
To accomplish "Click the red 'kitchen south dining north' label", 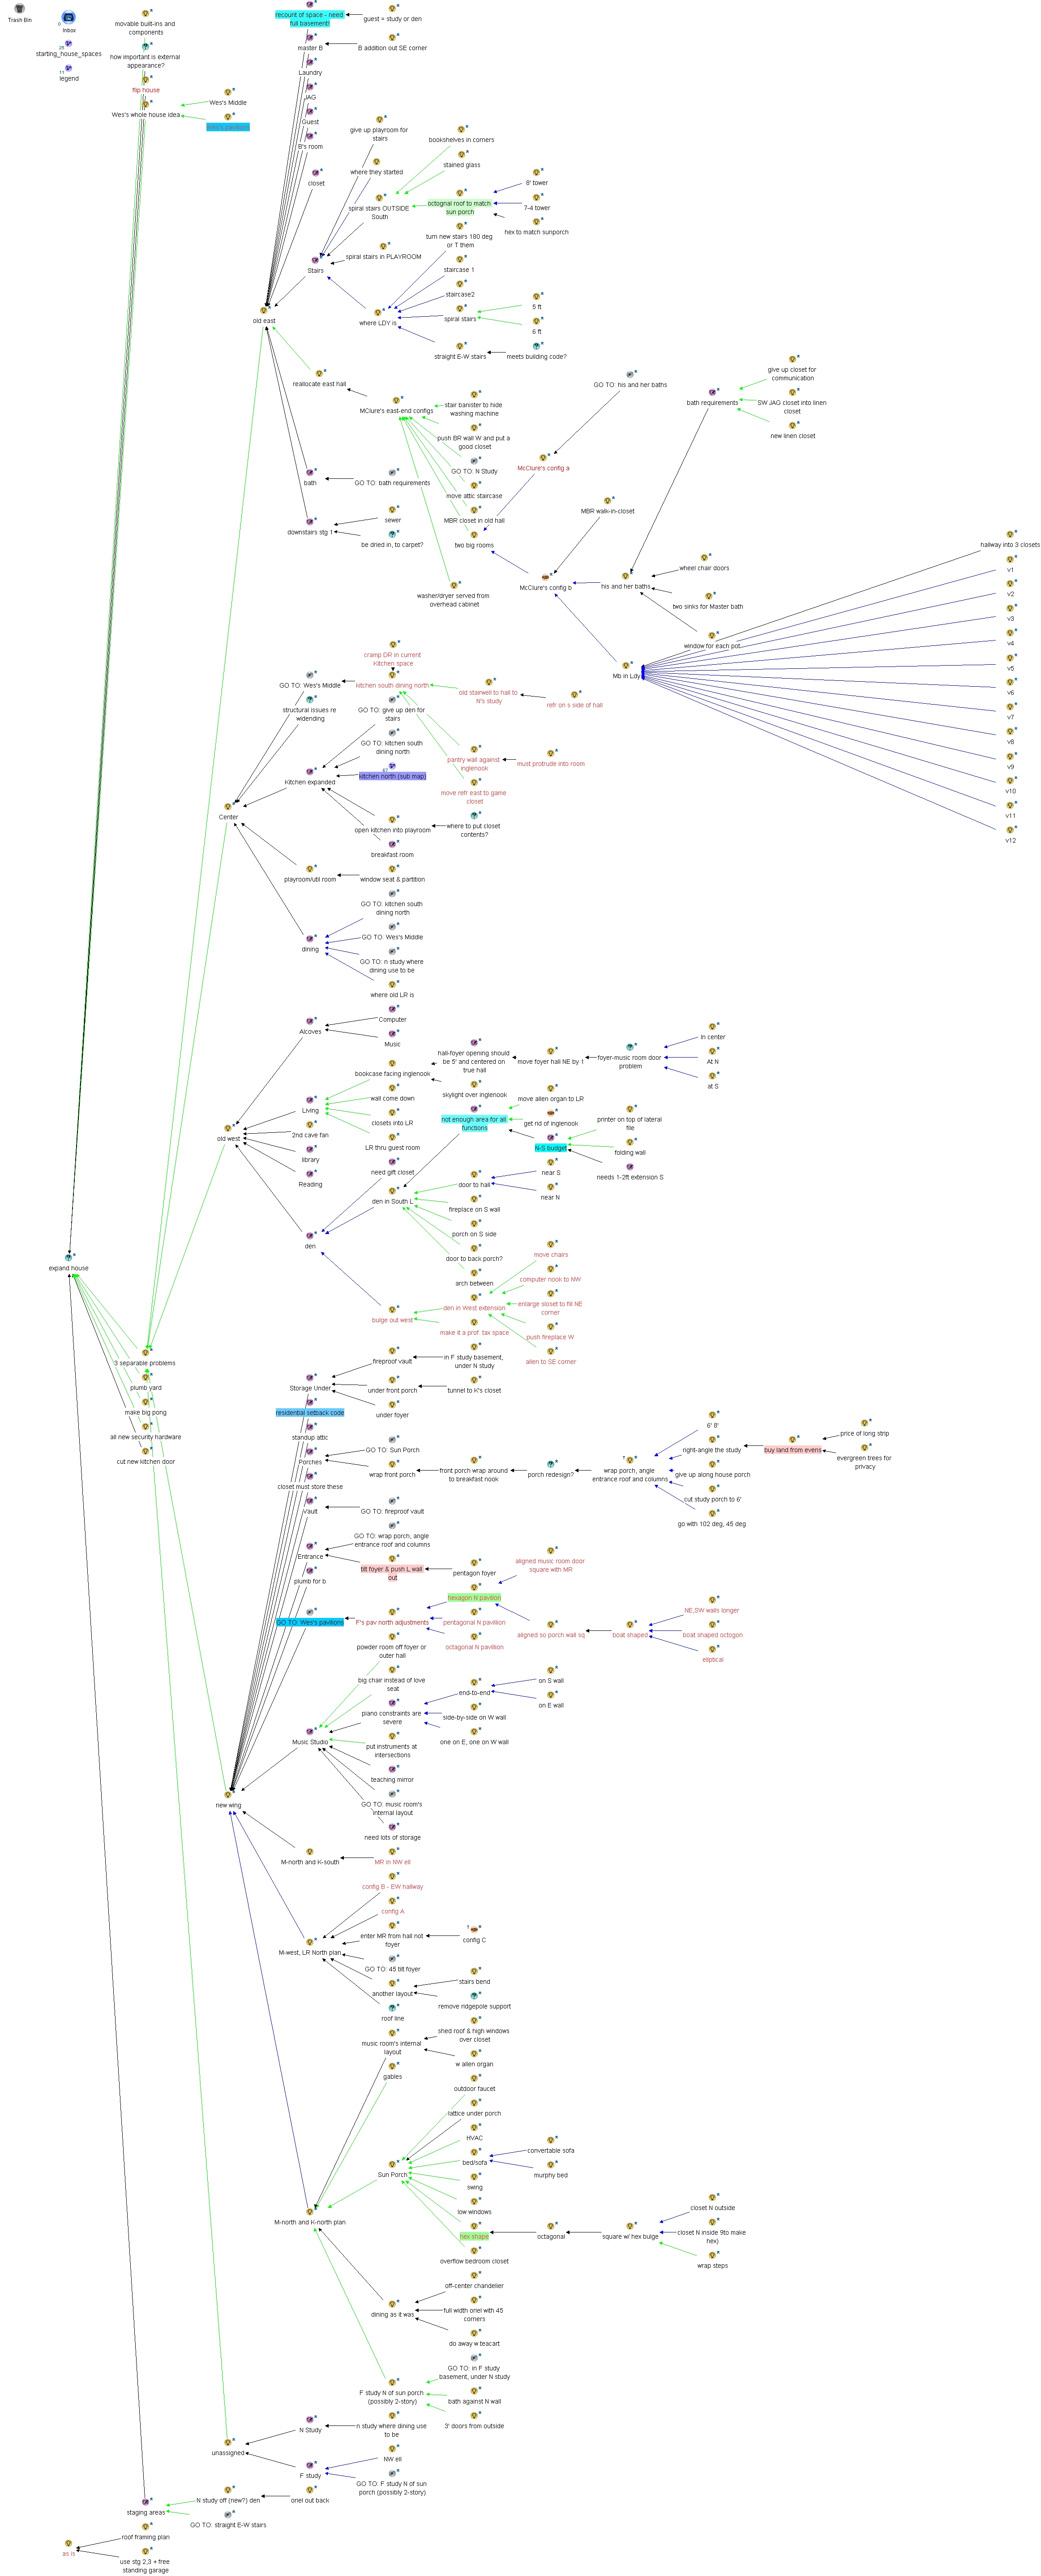I will [x=392, y=686].
